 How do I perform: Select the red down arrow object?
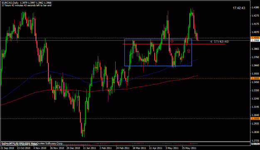[x=172, y=41]
